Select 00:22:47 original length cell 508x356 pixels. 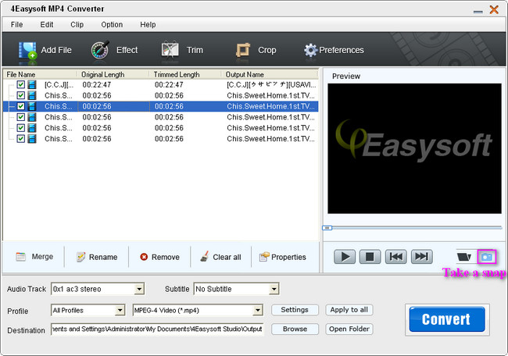(x=97, y=85)
